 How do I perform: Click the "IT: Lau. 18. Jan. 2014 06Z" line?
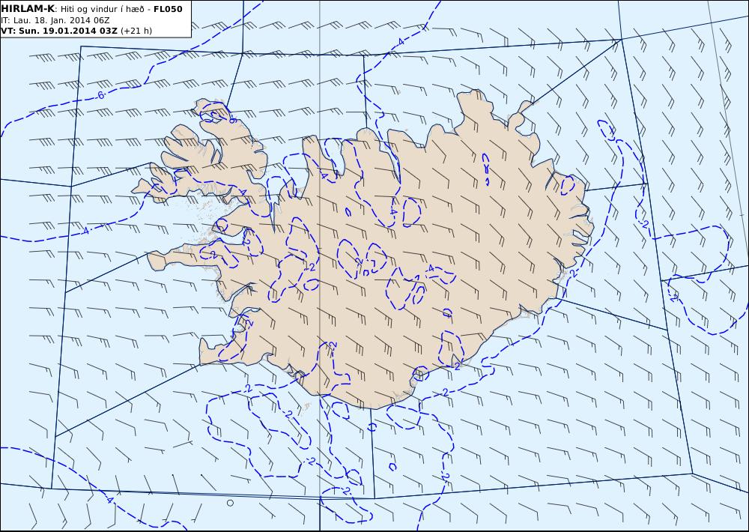(55, 20)
